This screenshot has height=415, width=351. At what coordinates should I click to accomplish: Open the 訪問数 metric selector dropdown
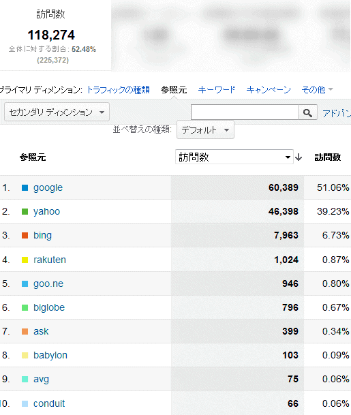tap(234, 157)
